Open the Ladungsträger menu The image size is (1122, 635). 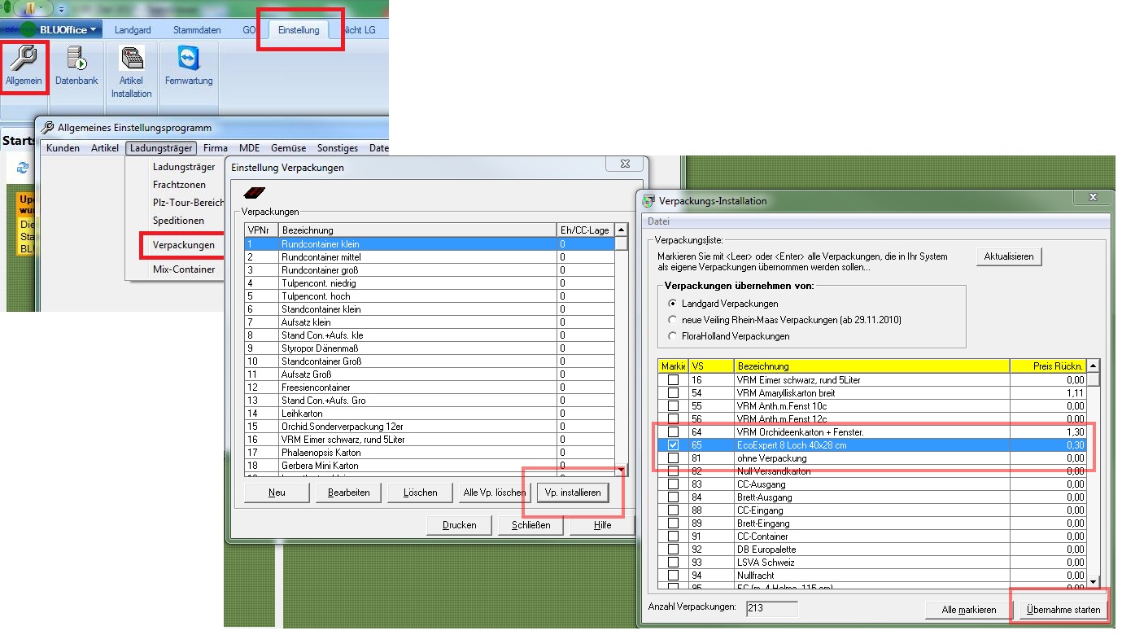(x=161, y=148)
